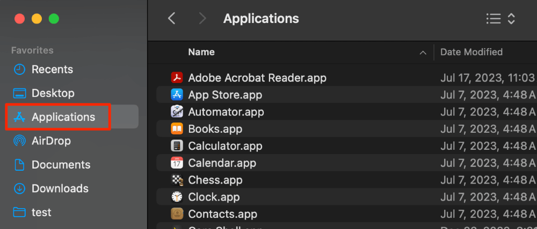Select Contacts.app in the list
Viewport: 537px width, 229px height.
223,214
